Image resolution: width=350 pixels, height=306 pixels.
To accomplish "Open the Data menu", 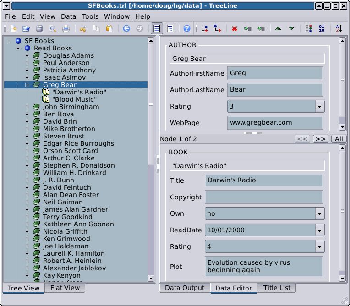I will pos(69,16).
